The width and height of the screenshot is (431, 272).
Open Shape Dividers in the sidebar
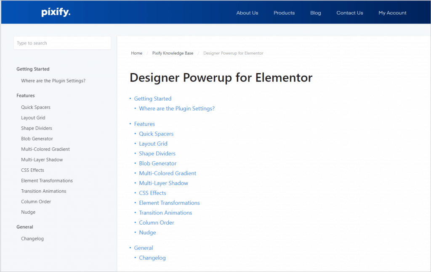point(37,128)
